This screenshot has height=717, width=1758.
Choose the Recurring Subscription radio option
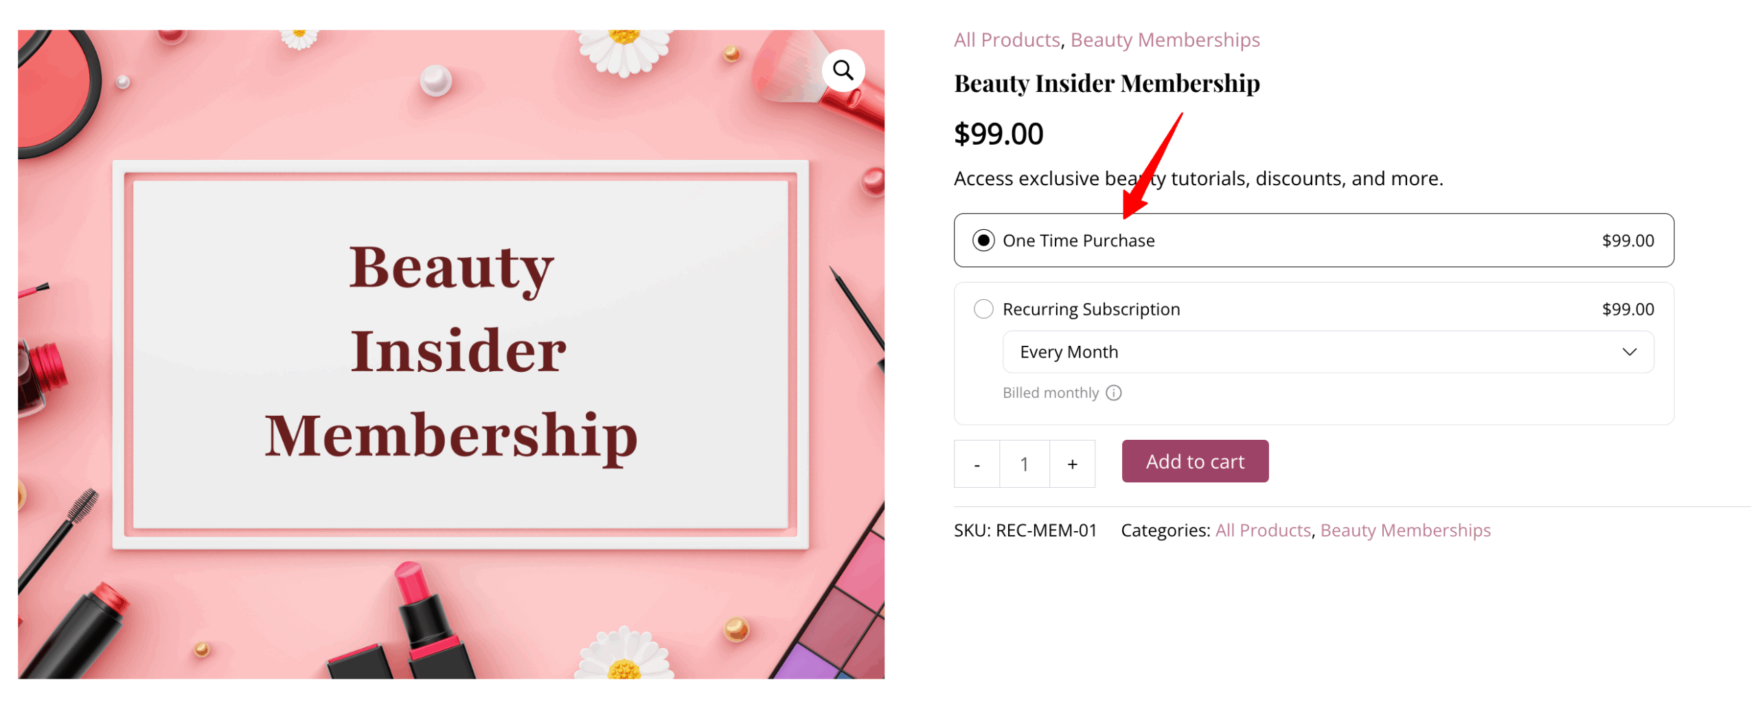click(x=983, y=309)
